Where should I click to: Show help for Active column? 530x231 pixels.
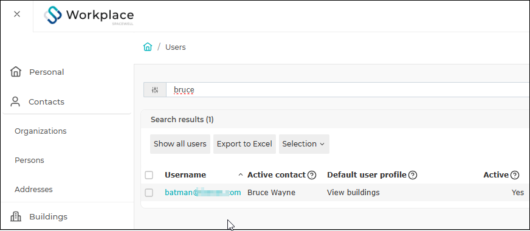[x=514, y=175]
